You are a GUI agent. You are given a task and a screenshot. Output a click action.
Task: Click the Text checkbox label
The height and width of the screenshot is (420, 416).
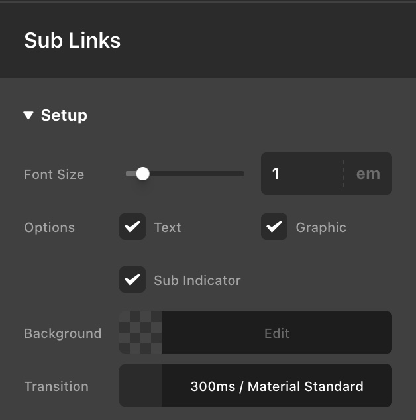click(168, 227)
